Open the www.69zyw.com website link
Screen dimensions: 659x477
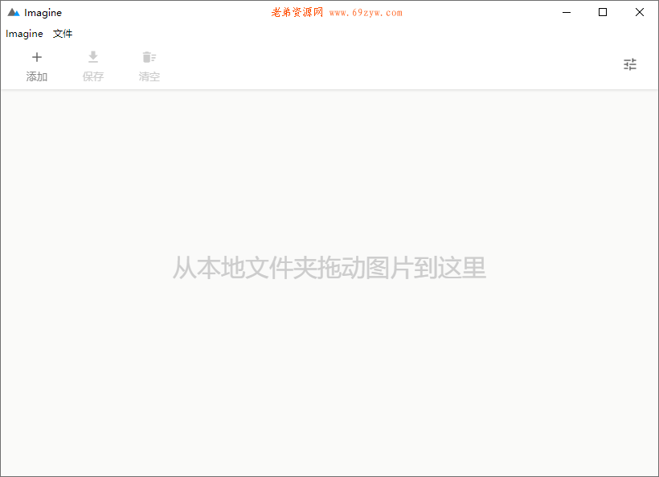[366, 12]
